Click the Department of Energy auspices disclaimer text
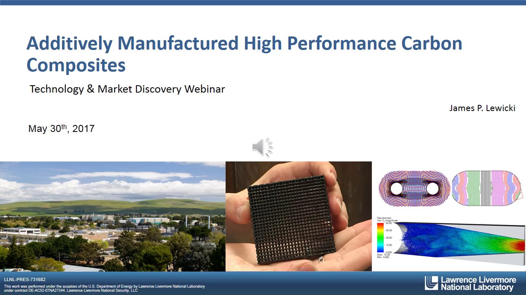Viewport: 526px width, 295px height. coord(104,288)
